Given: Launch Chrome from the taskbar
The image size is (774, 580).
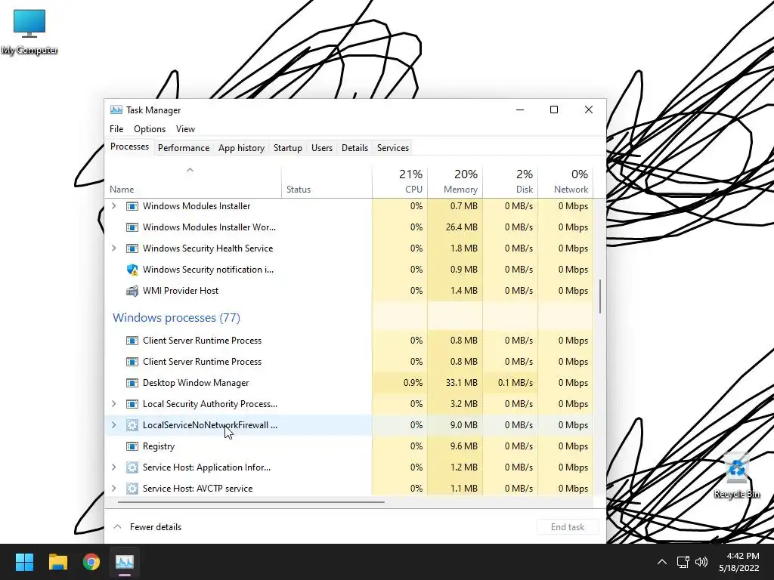Looking at the screenshot, I should pyautogui.click(x=91, y=562).
